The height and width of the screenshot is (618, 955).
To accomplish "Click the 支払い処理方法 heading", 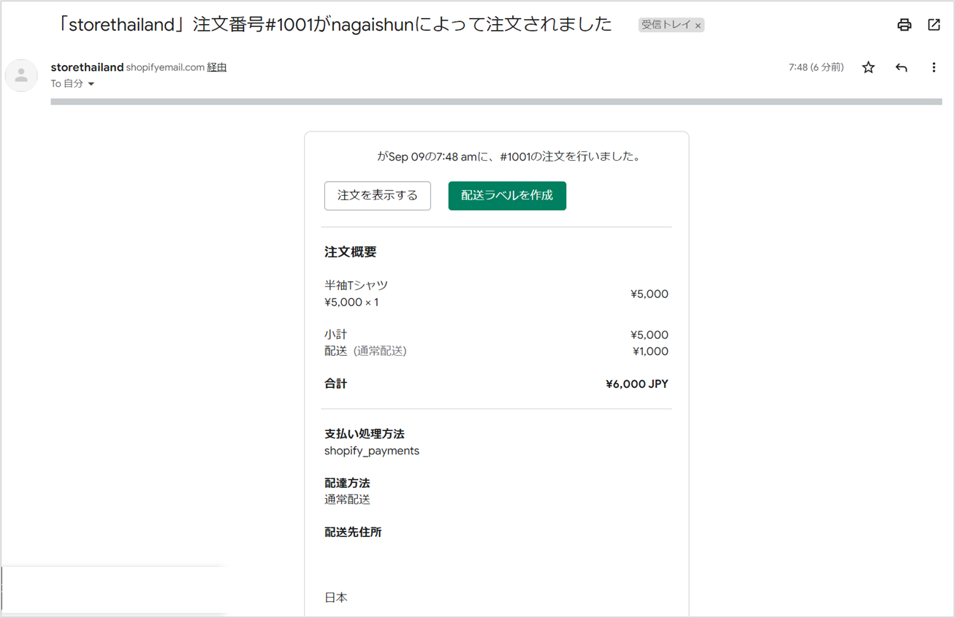I will coord(365,434).
